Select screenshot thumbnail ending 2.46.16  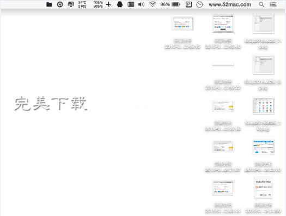coord(223,106)
